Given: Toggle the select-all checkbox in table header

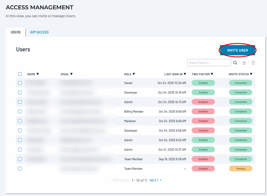Looking at the screenshot, I should point(20,74).
